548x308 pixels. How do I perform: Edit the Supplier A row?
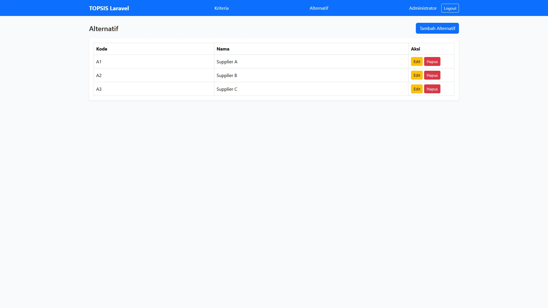(x=417, y=62)
